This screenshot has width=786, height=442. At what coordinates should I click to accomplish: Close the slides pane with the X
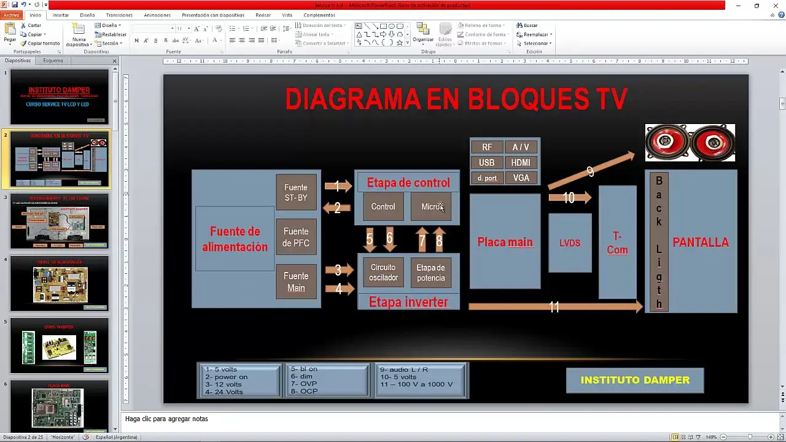[x=114, y=61]
